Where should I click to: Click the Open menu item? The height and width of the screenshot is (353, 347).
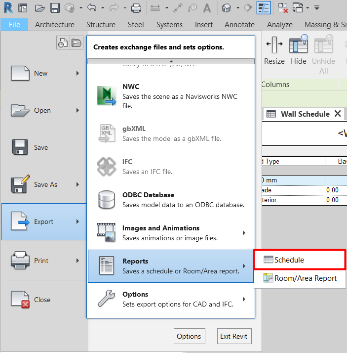44,110
